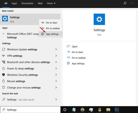The image size is (138, 113).
Task: Expand the VPN settings arrow
Action: pyautogui.click(x=56, y=56)
